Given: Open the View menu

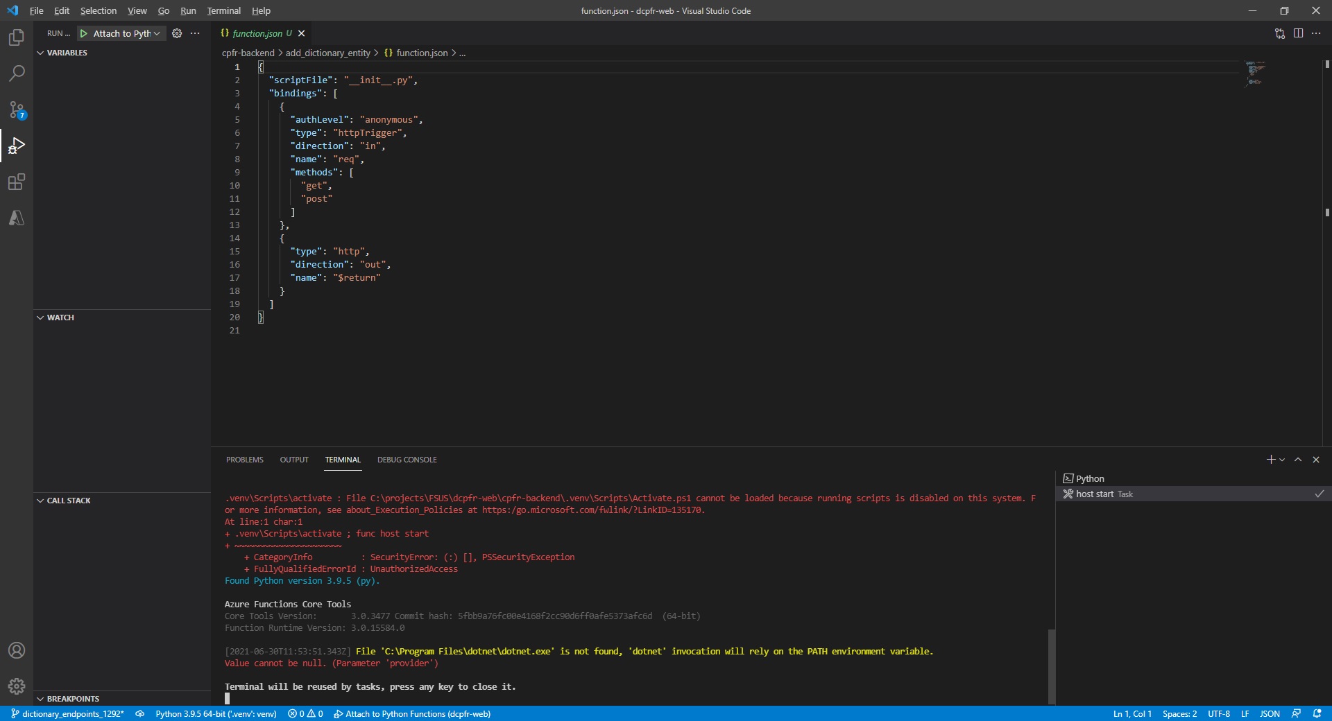Looking at the screenshot, I should 137,10.
